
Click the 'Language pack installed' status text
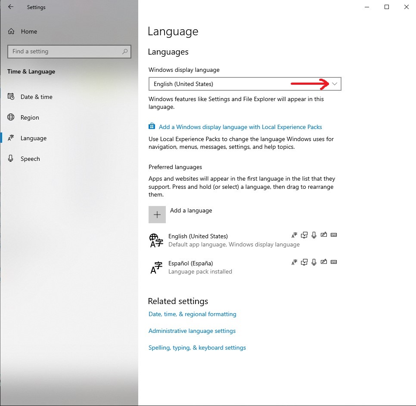point(200,271)
